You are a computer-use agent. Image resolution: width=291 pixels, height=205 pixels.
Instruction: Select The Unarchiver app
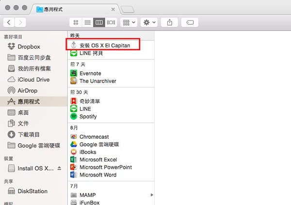click(93, 81)
